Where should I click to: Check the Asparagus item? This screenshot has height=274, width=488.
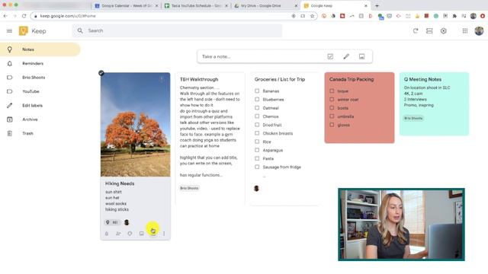pyautogui.click(x=257, y=150)
